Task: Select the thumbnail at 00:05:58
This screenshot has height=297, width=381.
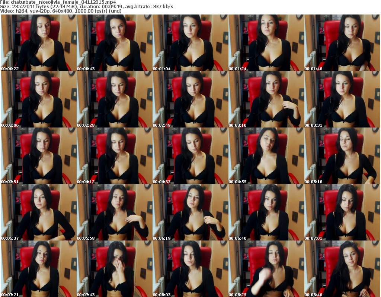Action: pos(114,212)
